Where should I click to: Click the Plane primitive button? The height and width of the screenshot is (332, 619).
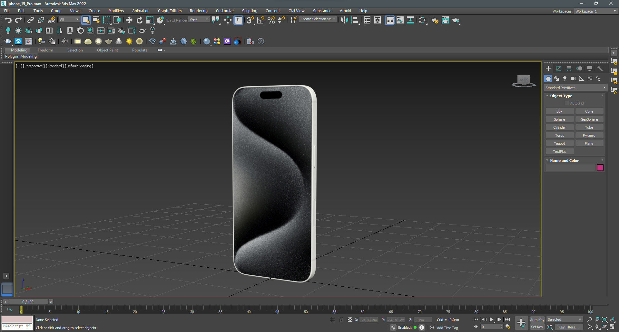coord(589,143)
